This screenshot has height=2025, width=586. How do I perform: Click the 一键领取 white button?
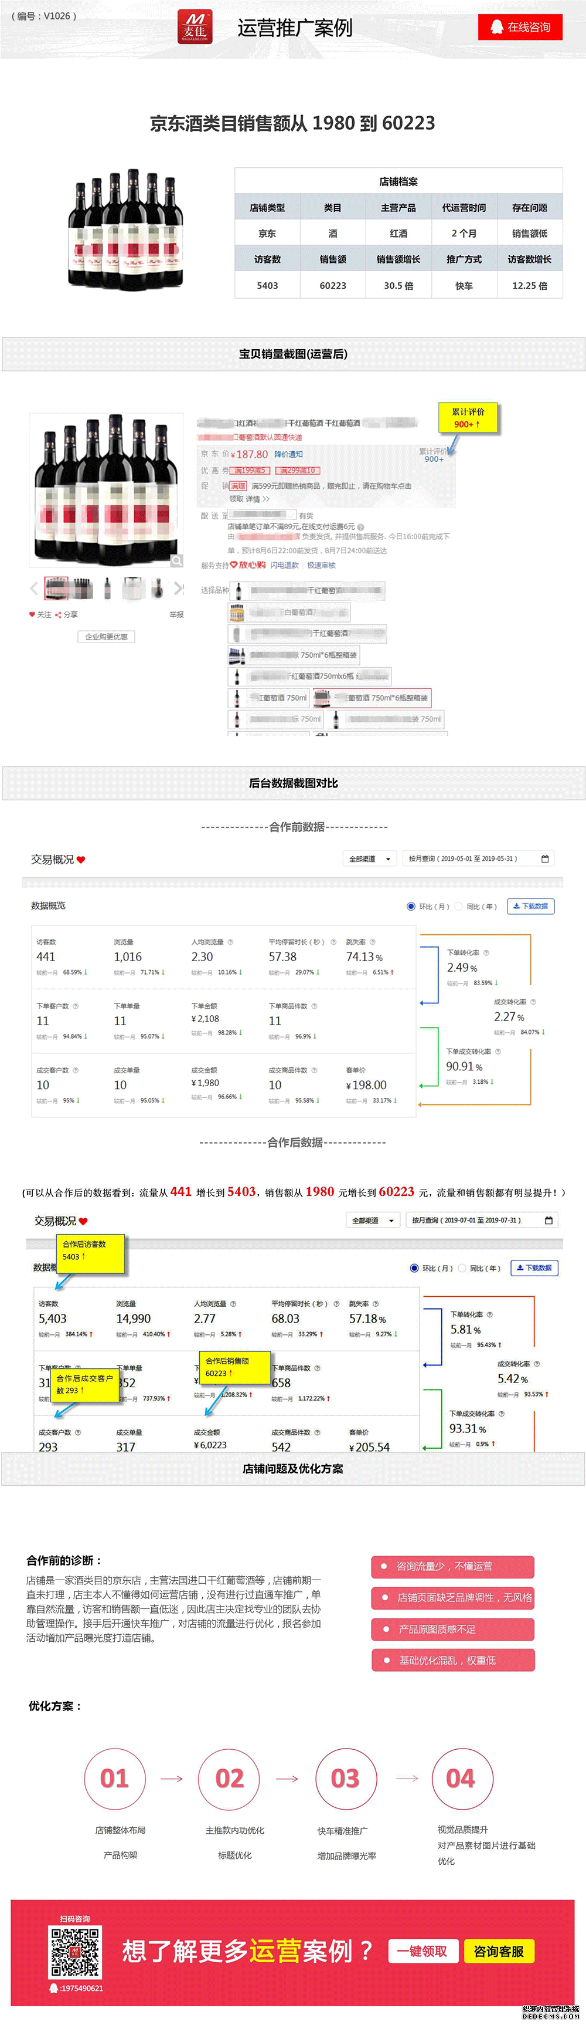(423, 1951)
